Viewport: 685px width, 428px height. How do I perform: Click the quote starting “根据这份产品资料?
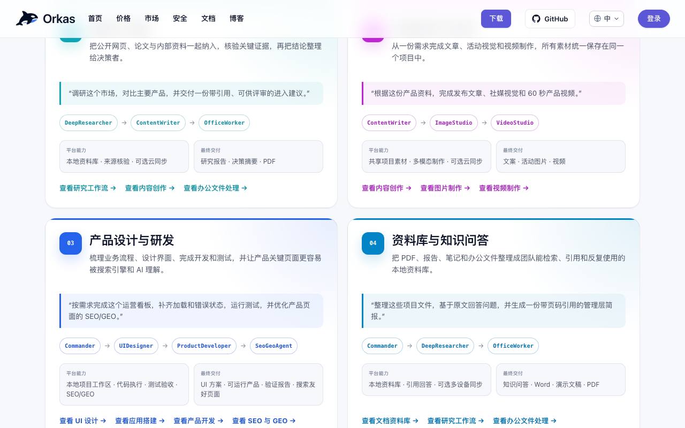(x=493, y=94)
